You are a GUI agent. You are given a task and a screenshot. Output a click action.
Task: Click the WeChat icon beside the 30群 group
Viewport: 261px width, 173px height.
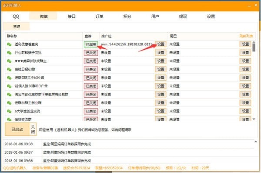(x=9, y=86)
